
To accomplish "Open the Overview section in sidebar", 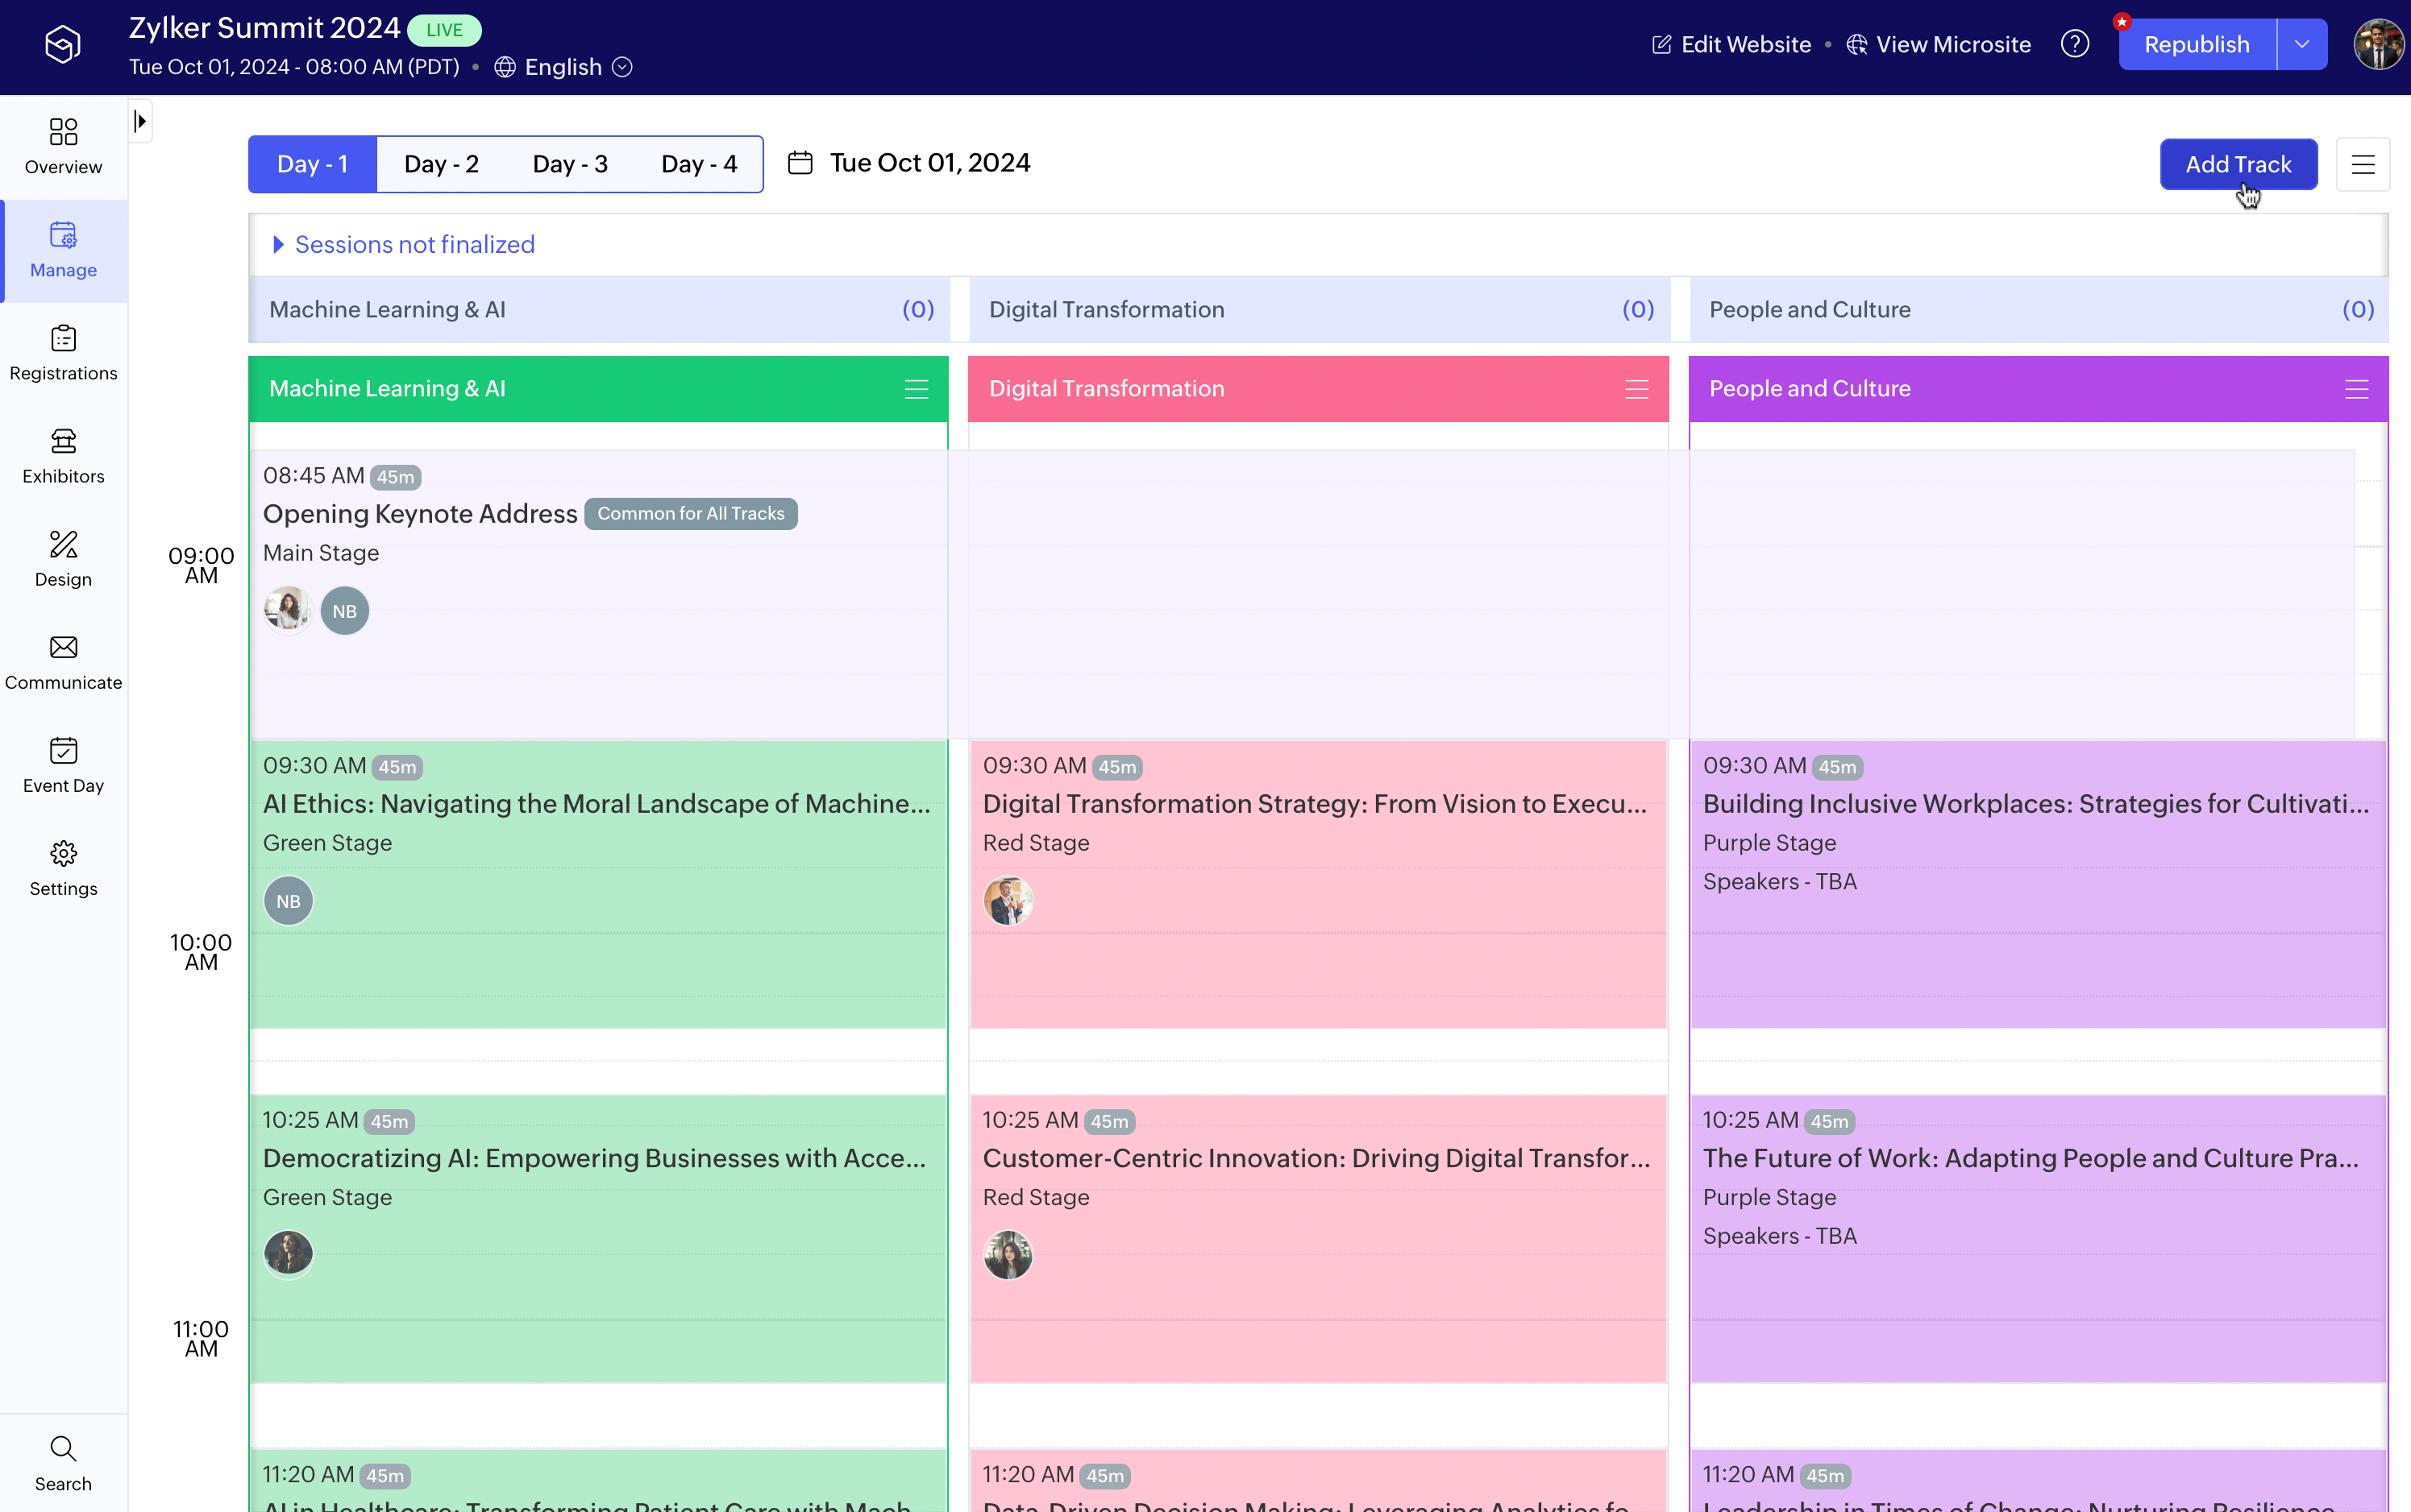I will click(63, 146).
